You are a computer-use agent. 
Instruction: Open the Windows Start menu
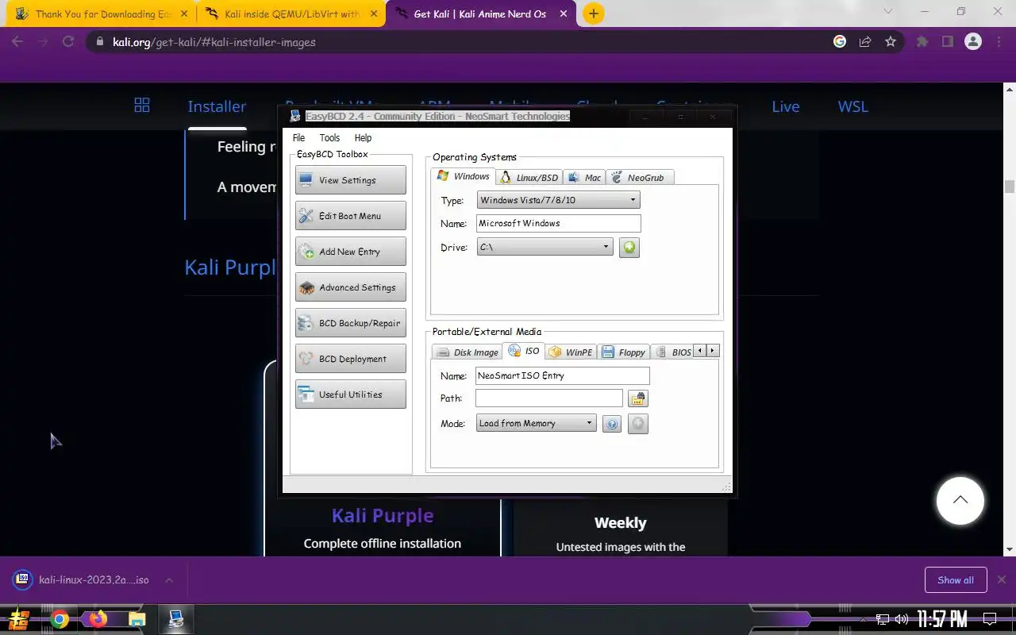19,619
